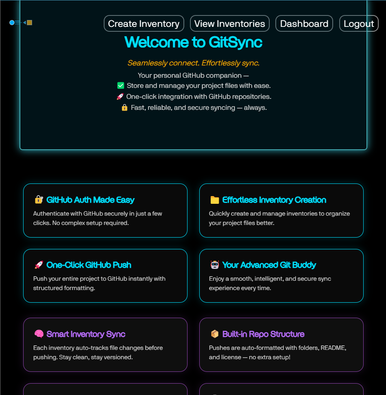Click the Welcome to GitSync heading
386x395 pixels.
click(x=193, y=42)
